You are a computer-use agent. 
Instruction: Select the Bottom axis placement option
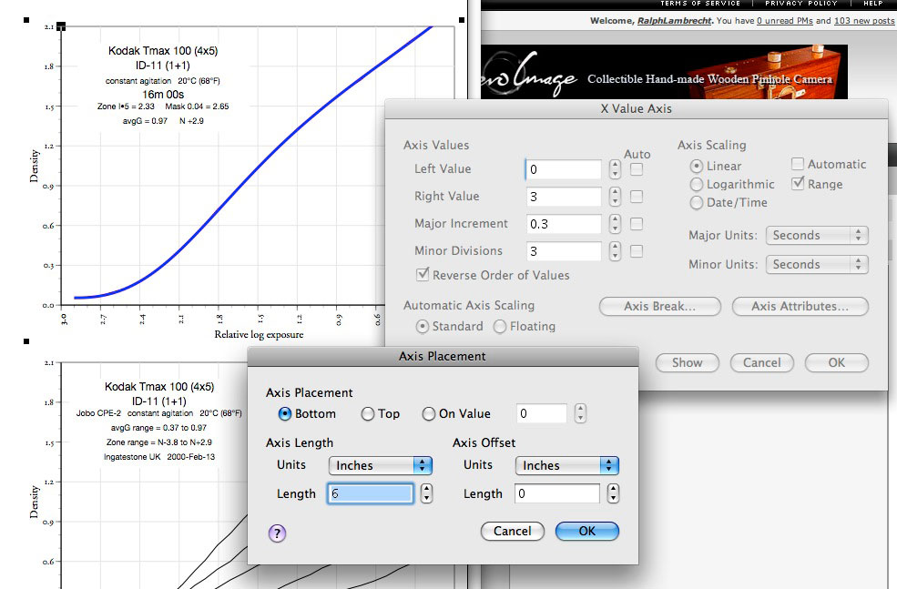pyautogui.click(x=284, y=413)
